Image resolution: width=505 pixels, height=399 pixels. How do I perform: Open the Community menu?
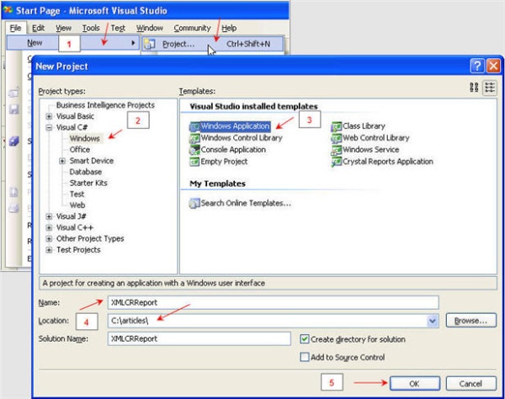coord(192,28)
